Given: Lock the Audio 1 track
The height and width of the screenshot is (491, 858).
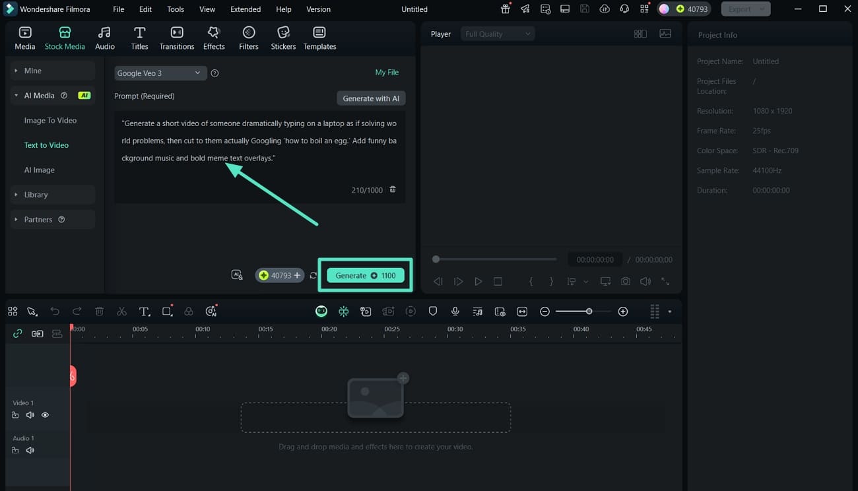Looking at the screenshot, I should click(x=15, y=450).
